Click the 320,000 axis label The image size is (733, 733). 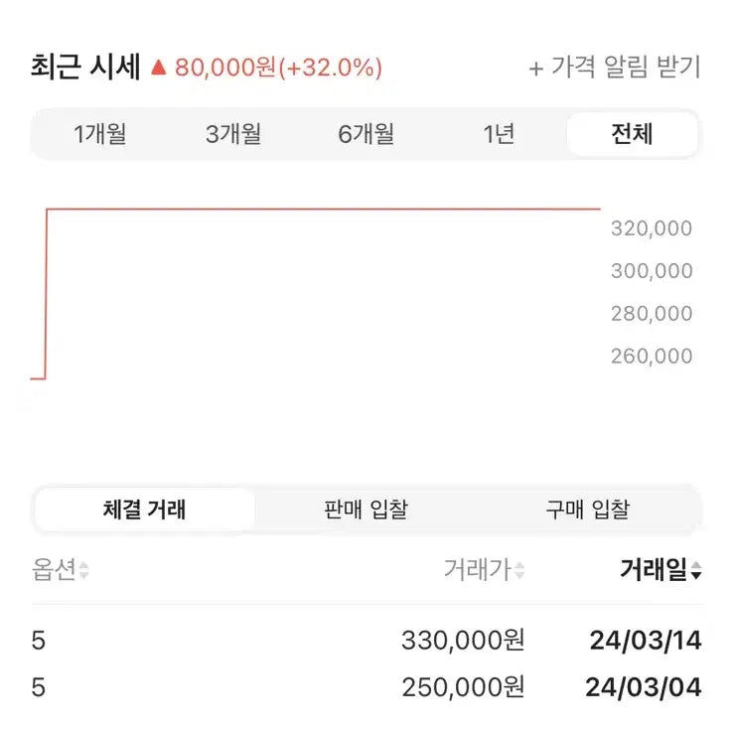pos(652,228)
